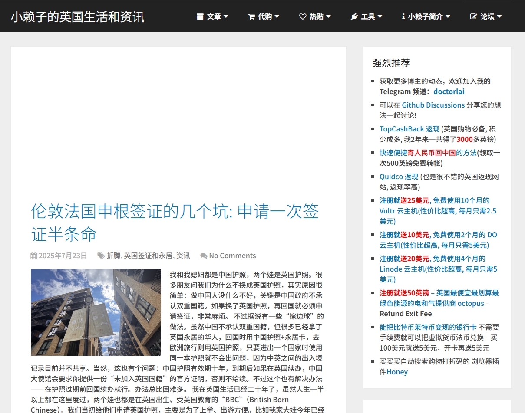Click the heart icon beside 热贴
The width and height of the screenshot is (525, 413).
[x=303, y=16]
